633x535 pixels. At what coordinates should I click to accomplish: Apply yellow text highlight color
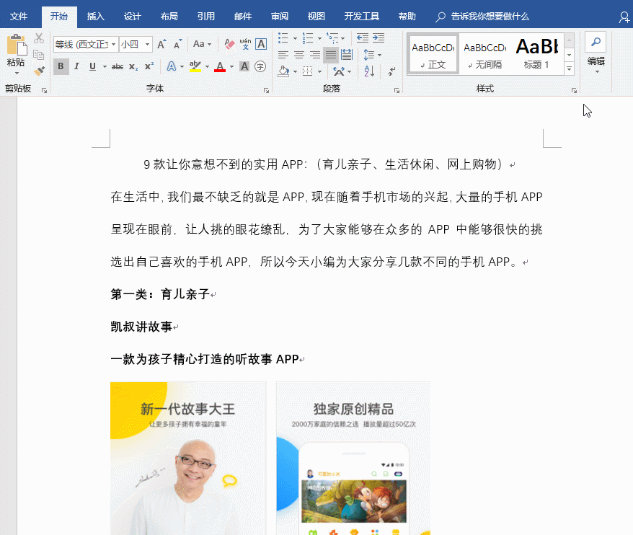coord(197,67)
